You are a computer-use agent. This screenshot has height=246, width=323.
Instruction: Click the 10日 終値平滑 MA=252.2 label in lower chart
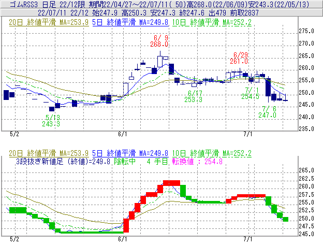coord(212,153)
